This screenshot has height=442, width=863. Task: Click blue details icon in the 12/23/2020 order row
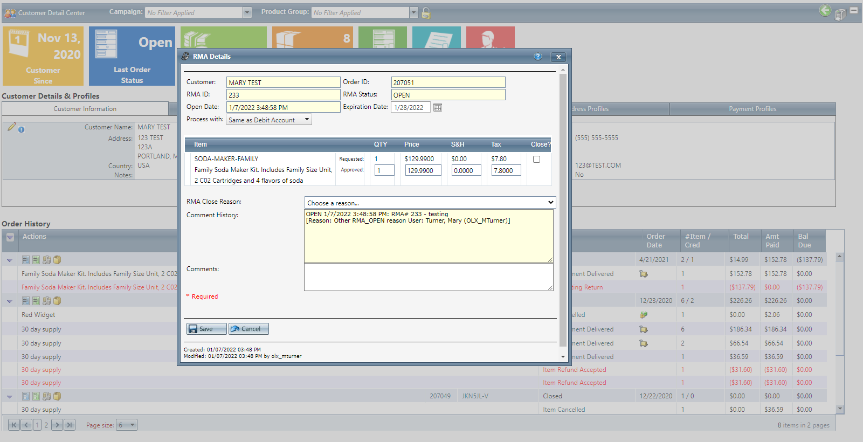25,301
